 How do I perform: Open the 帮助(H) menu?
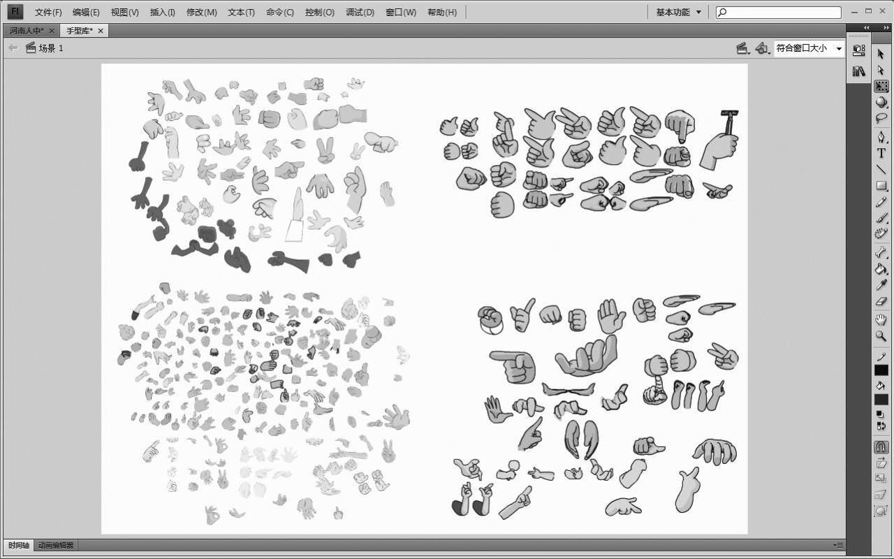441,13
